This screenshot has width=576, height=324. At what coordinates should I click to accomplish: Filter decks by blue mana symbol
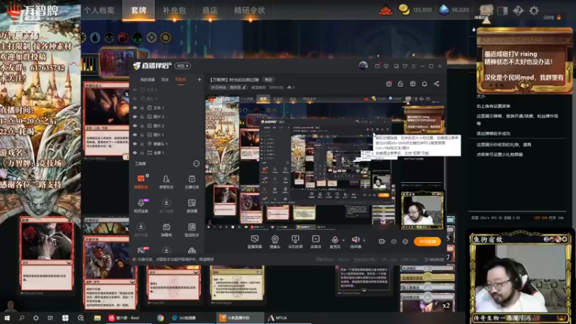click(x=95, y=37)
